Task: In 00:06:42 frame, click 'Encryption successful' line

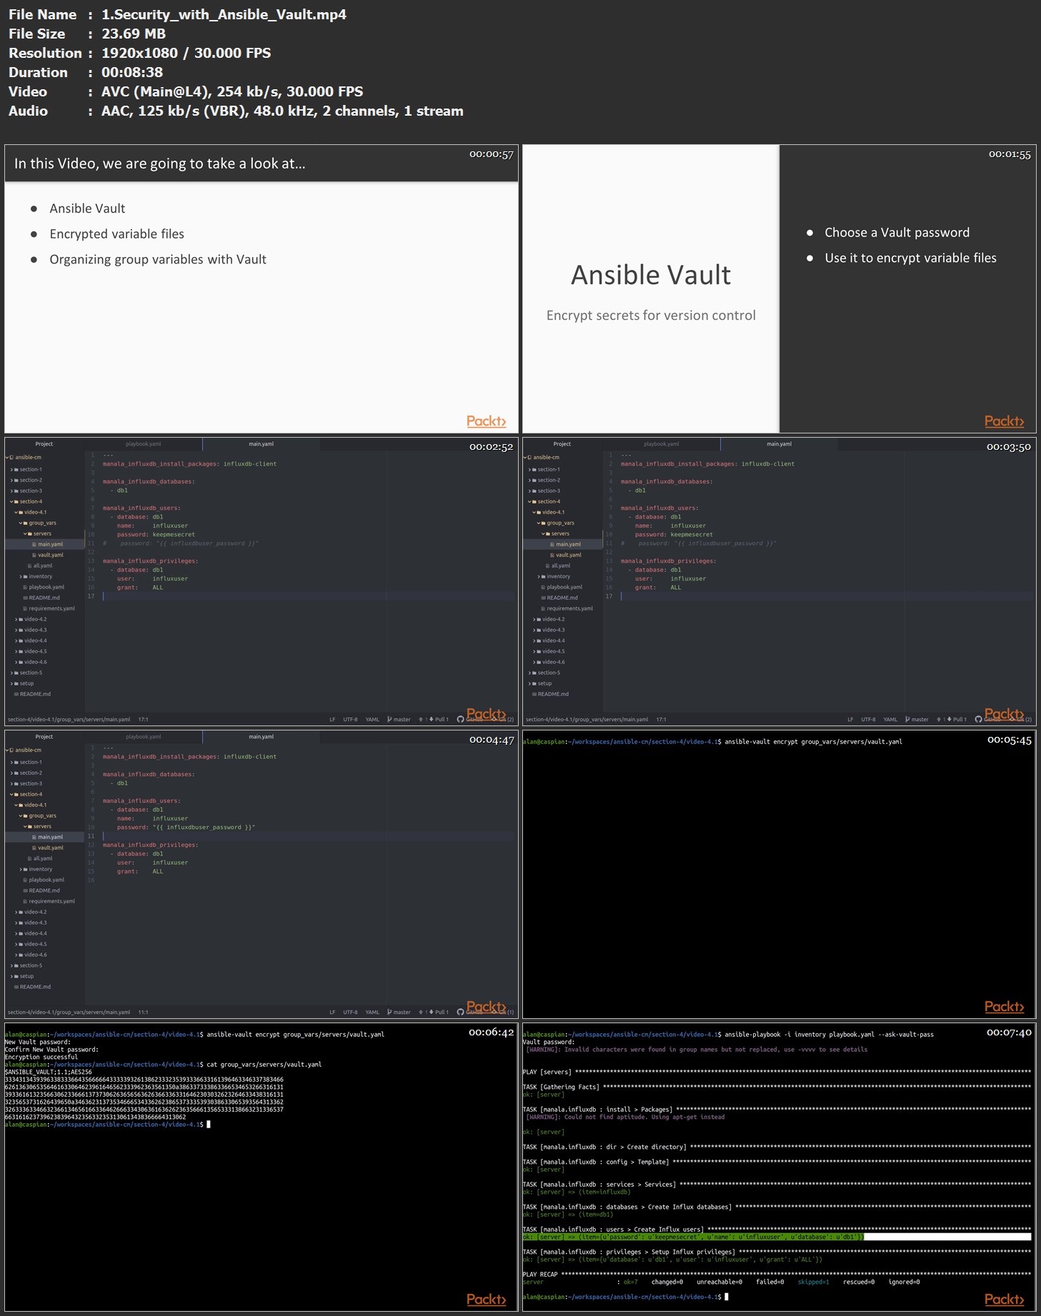Action: coord(41,1058)
